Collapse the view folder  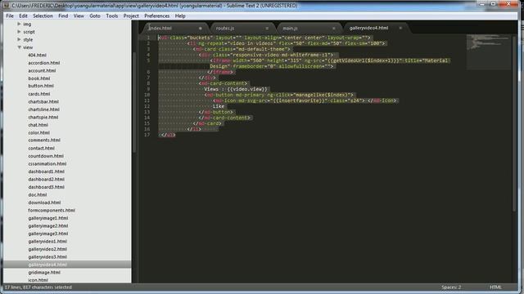click(19, 47)
